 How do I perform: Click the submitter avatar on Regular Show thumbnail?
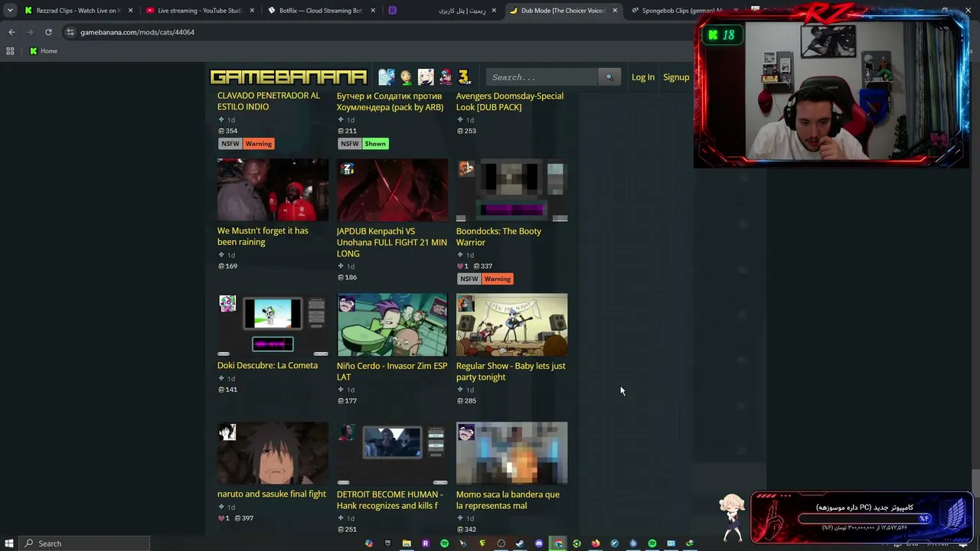[466, 304]
